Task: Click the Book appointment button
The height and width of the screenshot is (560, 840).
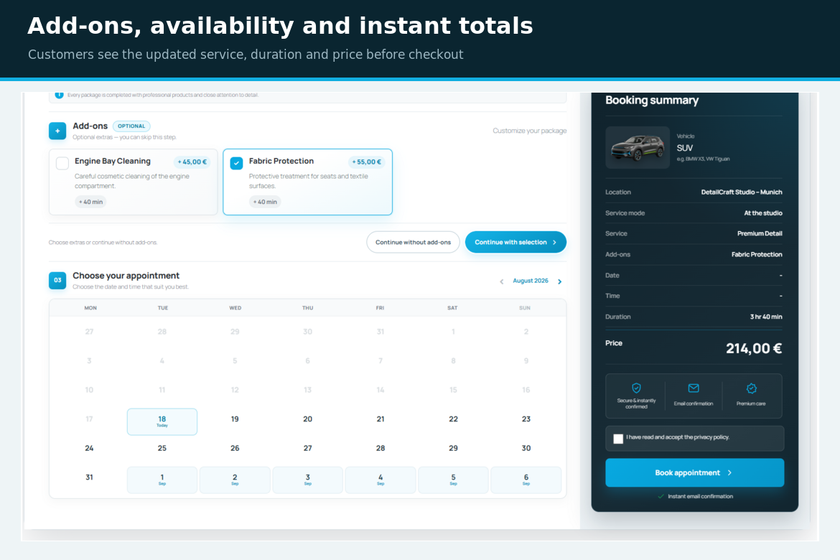Action: point(694,472)
